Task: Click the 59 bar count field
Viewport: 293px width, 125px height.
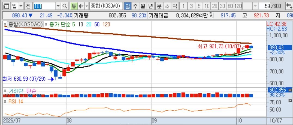Action: click(x=265, y=6)
